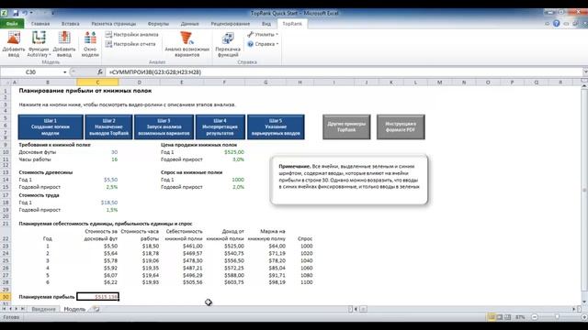Viewport: 588px width, 330px height.
Task: Switch to the Формулы tab
Action: [158, 24]
